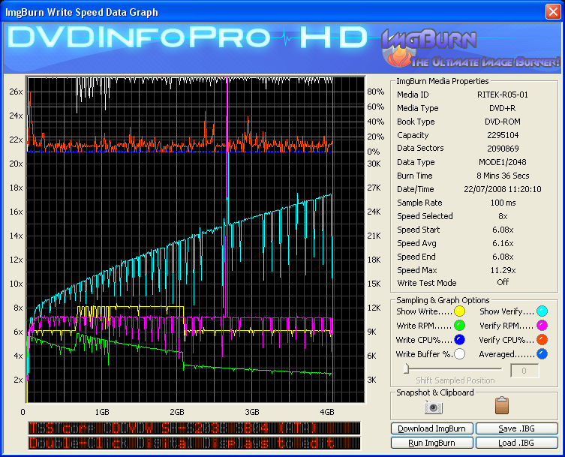Toggle the green Write RPM indicator
The width and height of the screenshot is (565, 457).
[459, 326]
